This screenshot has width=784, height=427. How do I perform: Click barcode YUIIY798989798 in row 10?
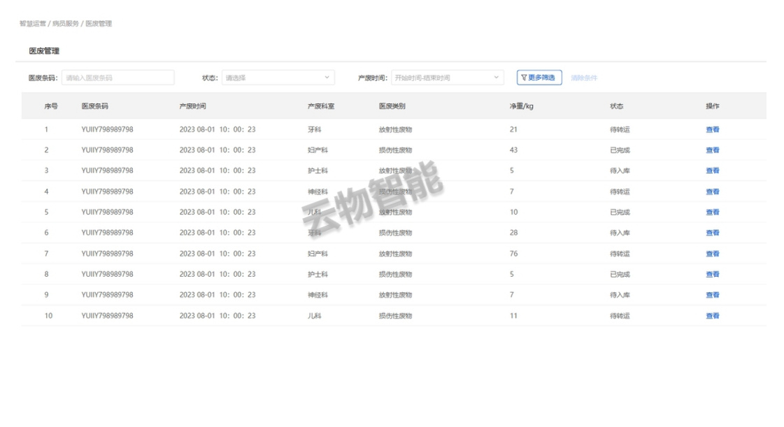click(108, 316)
